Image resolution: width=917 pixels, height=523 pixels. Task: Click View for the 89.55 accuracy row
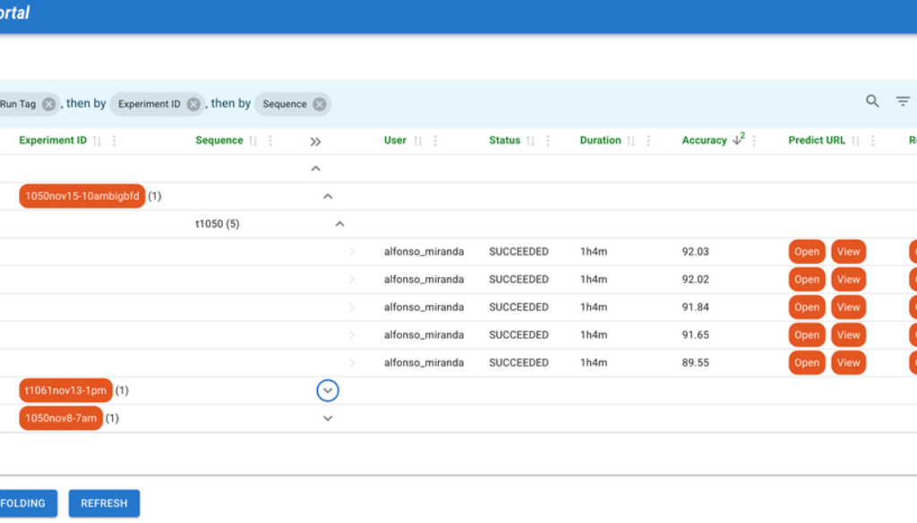tap(848, 363)
